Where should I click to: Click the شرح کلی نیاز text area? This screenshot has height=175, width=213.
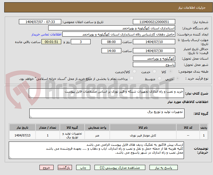[106, 93]
